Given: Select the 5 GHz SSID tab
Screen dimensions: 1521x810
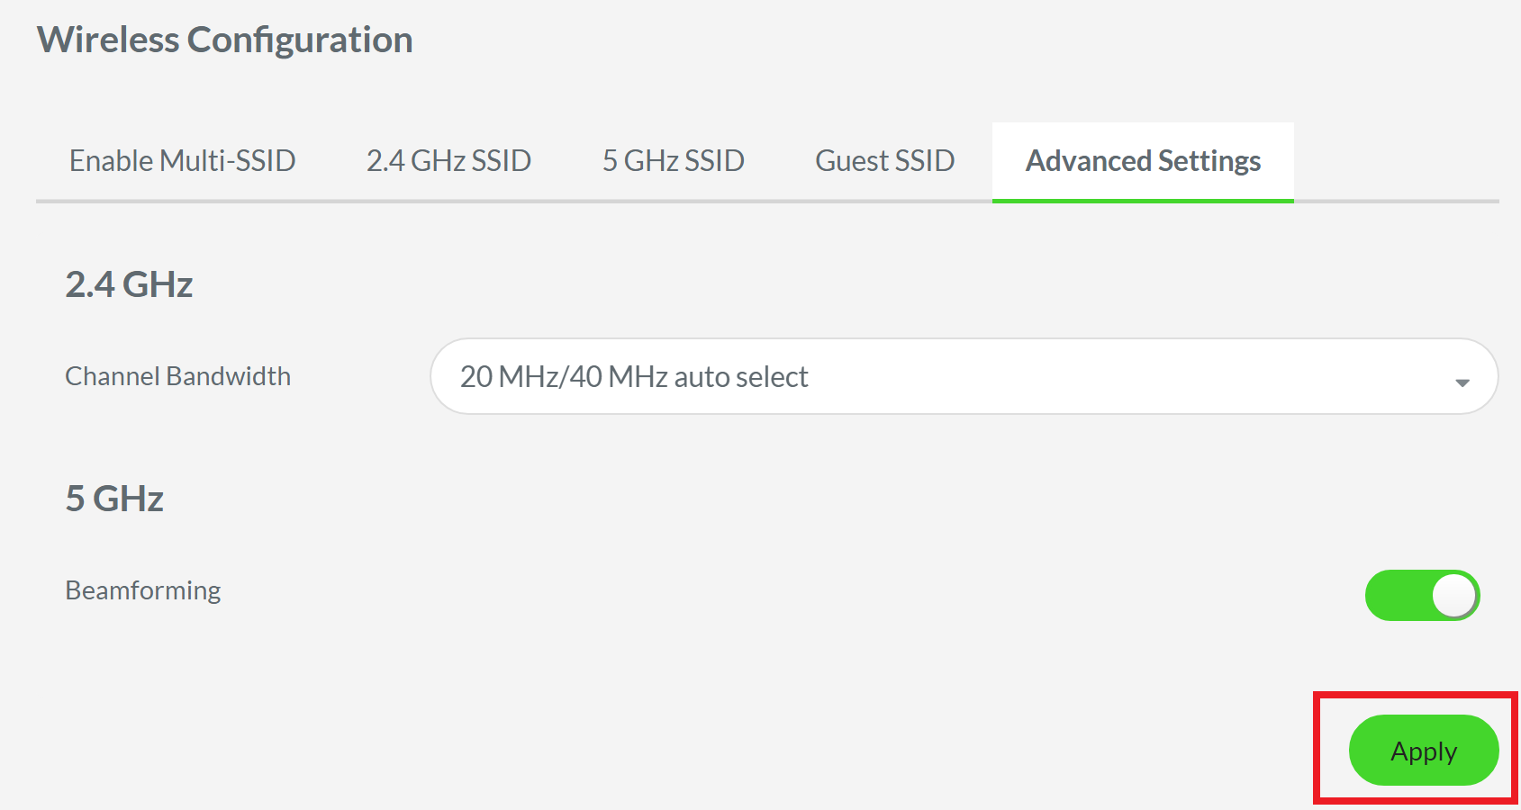Looking at the screenshot, I should point(673,160).
